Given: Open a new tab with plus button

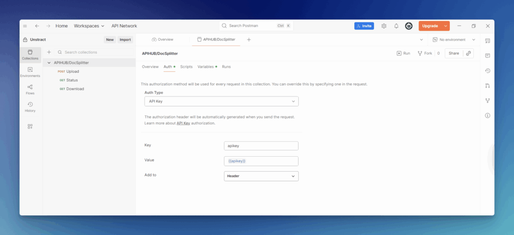Looking at the screenshot, I should 249,40.
